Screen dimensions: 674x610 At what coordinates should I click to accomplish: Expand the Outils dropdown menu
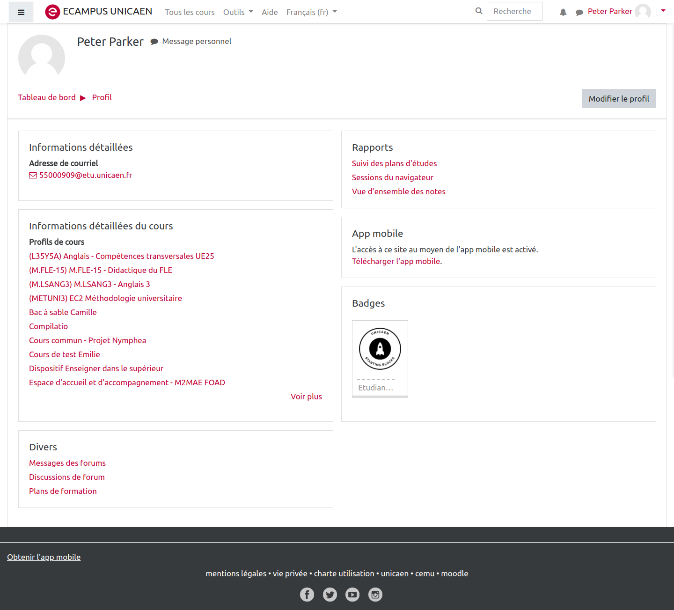click(x=238, y=12)
